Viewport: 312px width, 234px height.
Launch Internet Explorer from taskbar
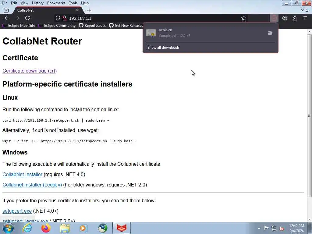click(x=27, y=228)
